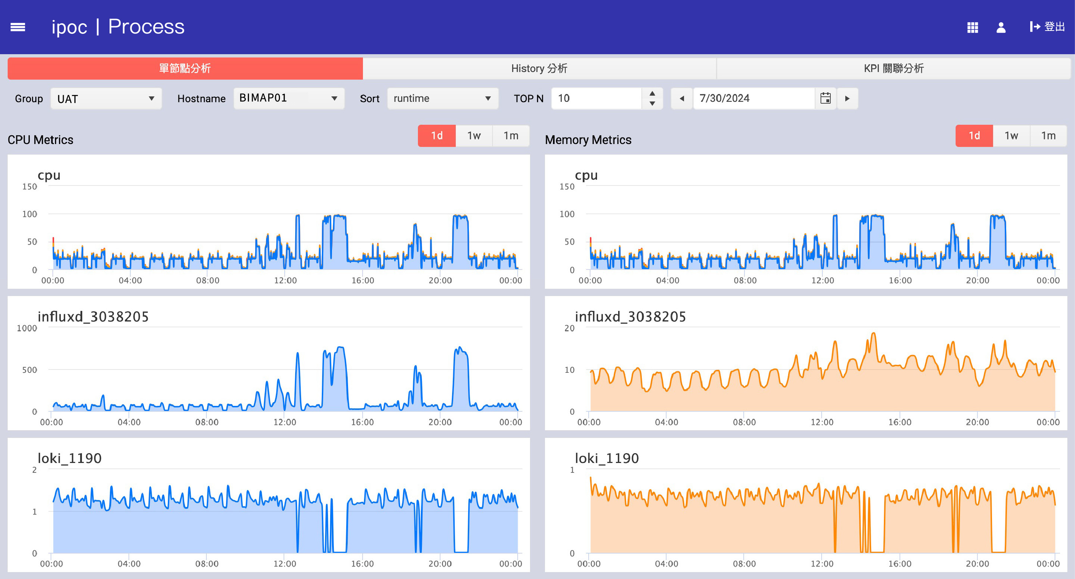
Task: Open the Sort dropdown showing runtime
Action: pos(442,98)
